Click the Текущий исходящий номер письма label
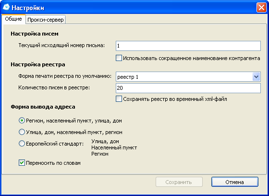Image resolution: width=269 pixels, height=196 pixels. click(x=61, y=45)
